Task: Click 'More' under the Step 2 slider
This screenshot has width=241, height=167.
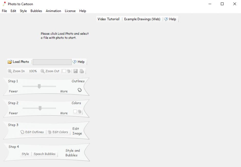Action: [64, 113]
